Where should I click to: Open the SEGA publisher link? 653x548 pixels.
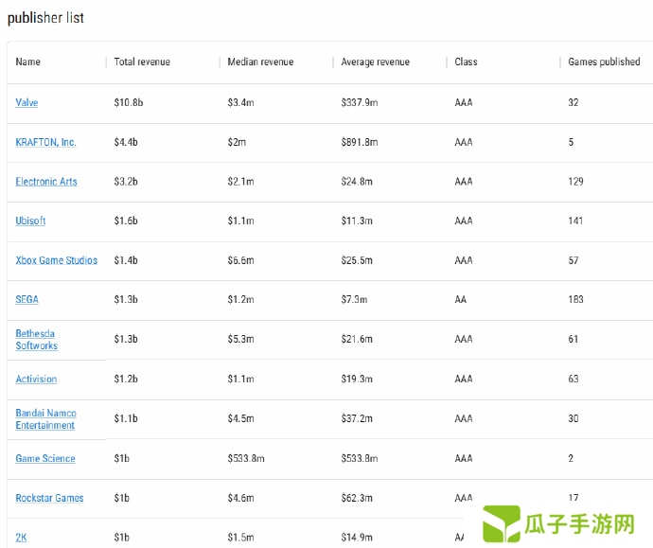27,299
